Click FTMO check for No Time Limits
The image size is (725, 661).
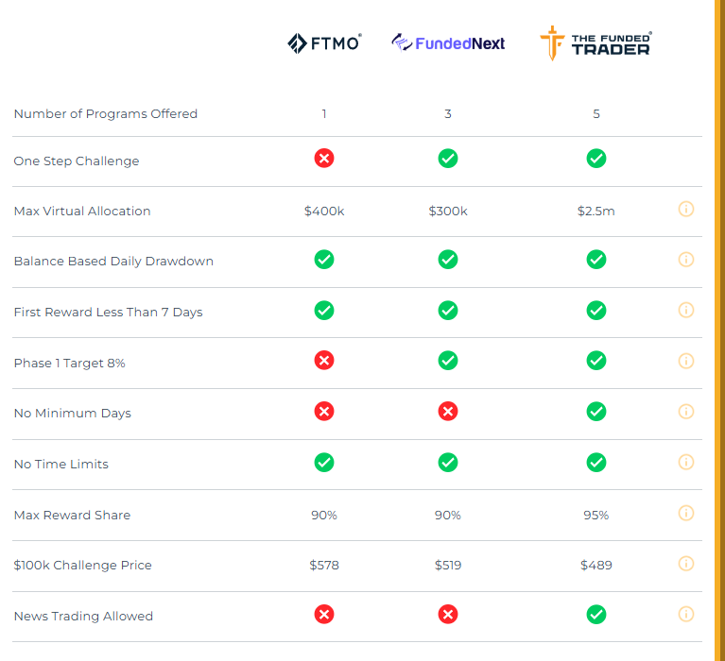tap(324, 463)
